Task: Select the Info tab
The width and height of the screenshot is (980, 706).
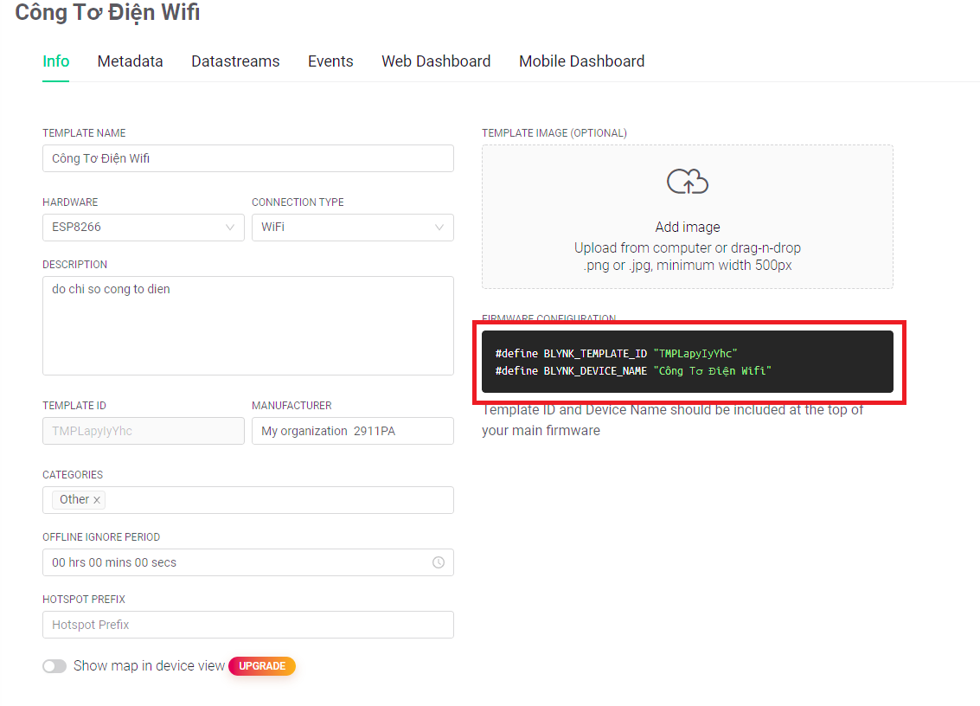Action: [55, 61]
